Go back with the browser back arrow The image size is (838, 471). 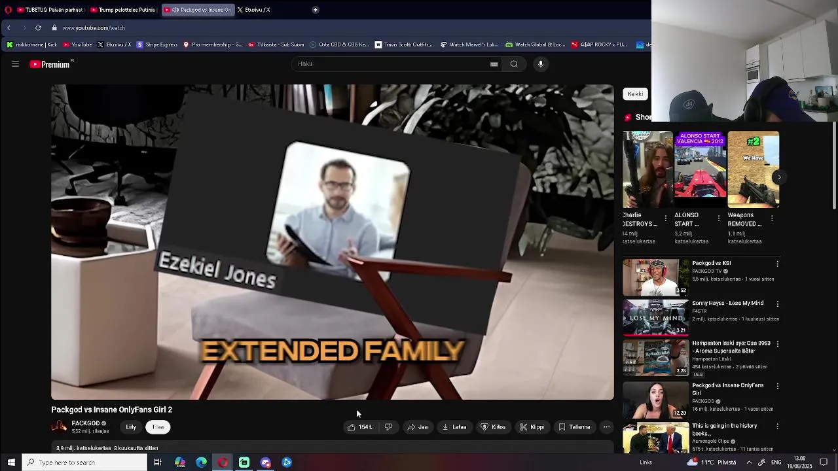point(9,28)
